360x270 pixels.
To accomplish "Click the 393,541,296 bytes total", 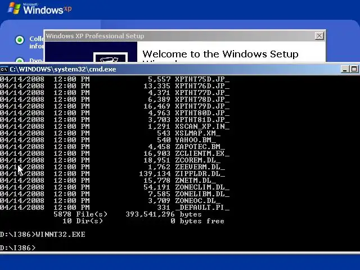I will click(164, 214).
